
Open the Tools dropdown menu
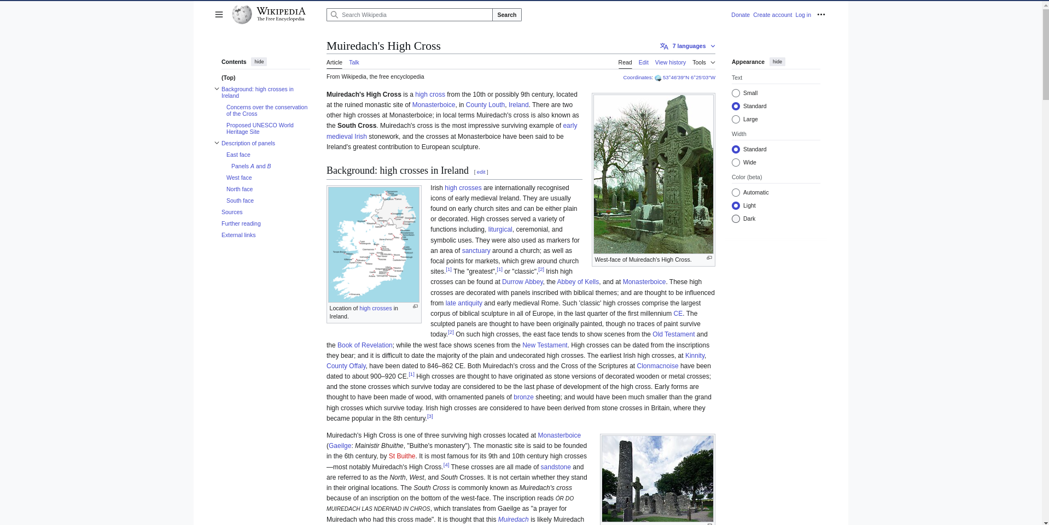pos(703,63)
